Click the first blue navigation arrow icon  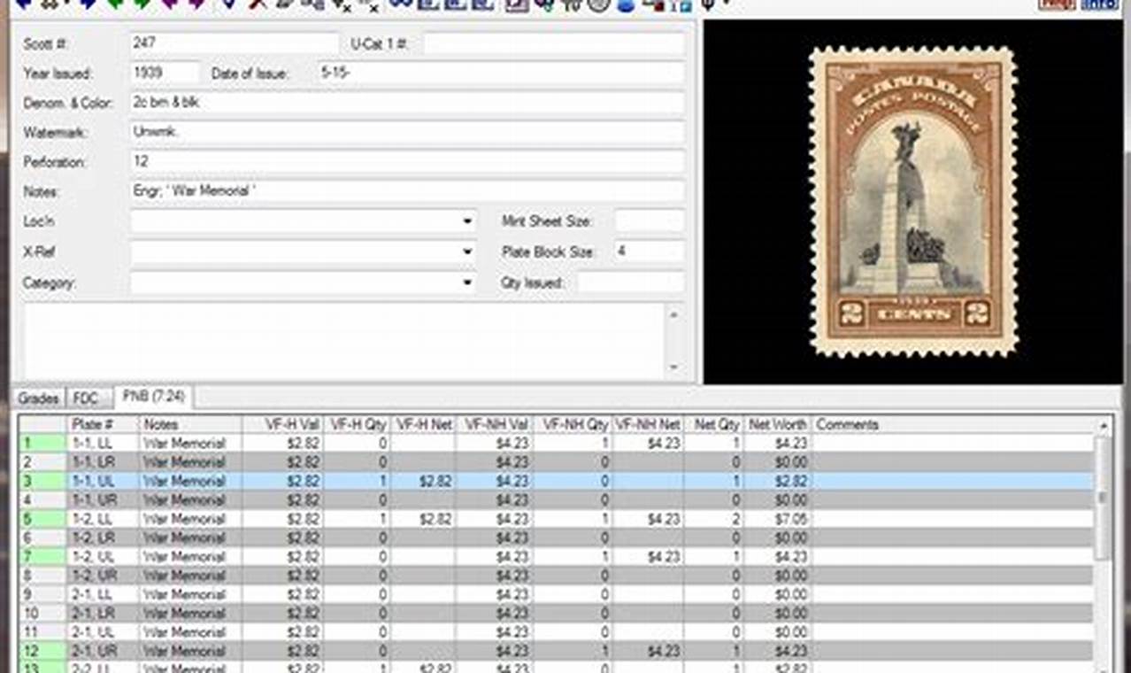[x=23, y=5]
